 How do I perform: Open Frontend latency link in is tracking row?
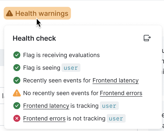pos(46,106)
